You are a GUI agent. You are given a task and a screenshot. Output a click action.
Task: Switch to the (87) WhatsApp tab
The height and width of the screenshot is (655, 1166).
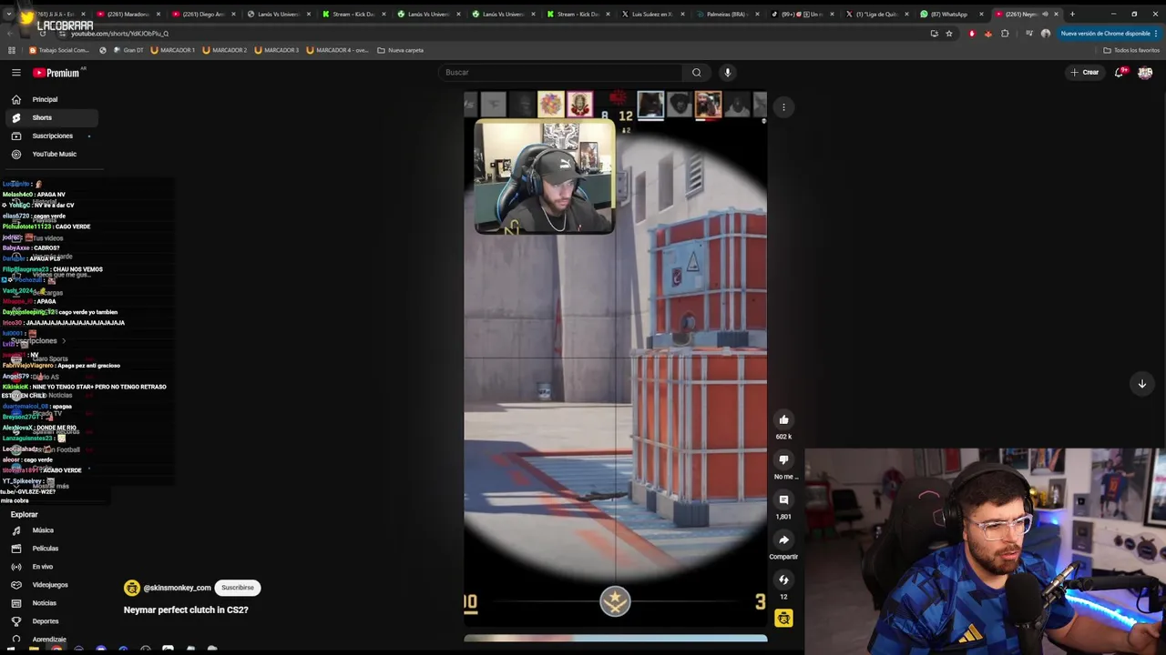(949, 14)
